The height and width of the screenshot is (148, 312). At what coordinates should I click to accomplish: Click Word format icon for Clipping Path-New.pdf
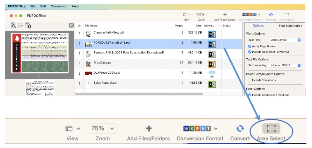[212, 34]
